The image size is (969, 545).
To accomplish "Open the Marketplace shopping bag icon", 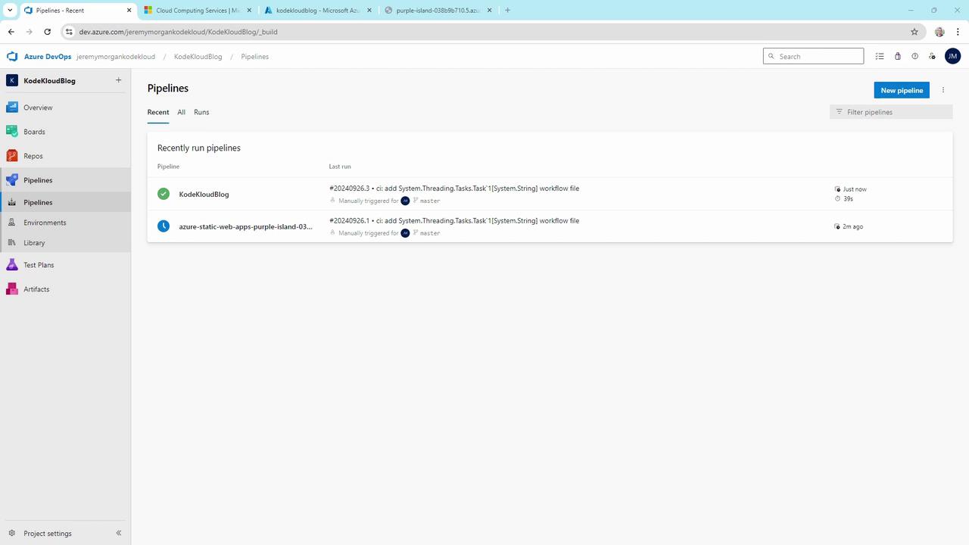I will (898, 56).
